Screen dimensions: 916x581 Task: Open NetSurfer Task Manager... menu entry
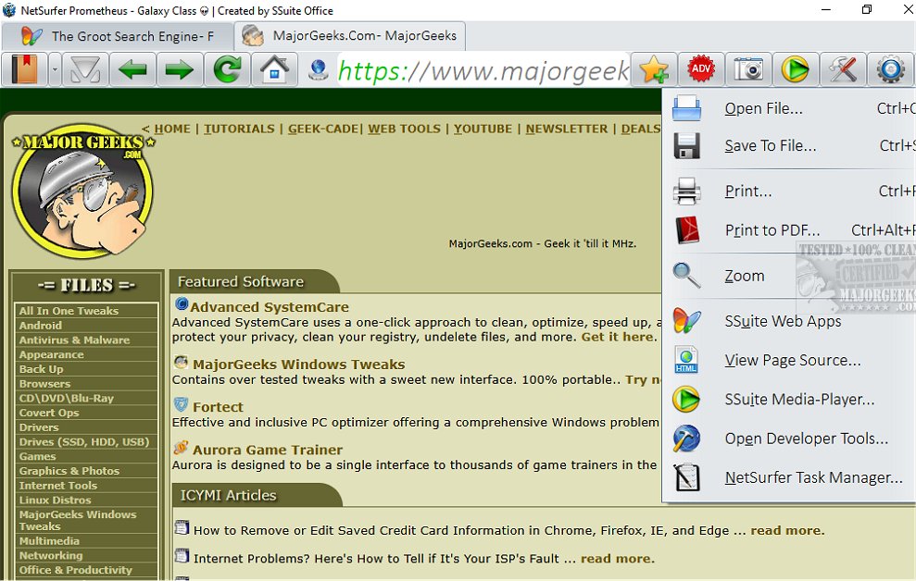[789, 477]
